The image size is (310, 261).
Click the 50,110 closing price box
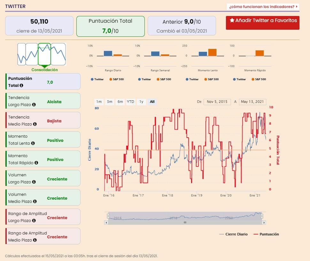pyautogui.click(x=39, y=26)
